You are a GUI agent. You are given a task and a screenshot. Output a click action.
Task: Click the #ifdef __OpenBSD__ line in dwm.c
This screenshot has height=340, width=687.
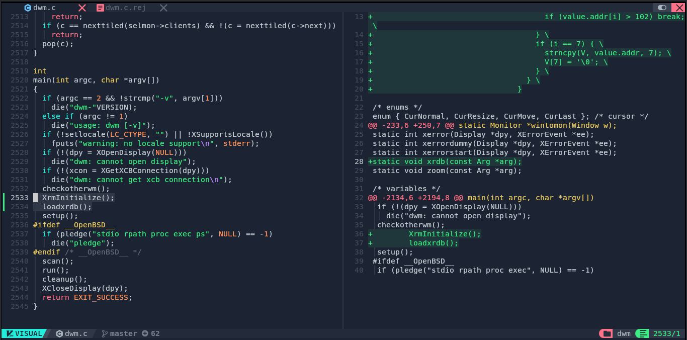[x=74, y=225]
